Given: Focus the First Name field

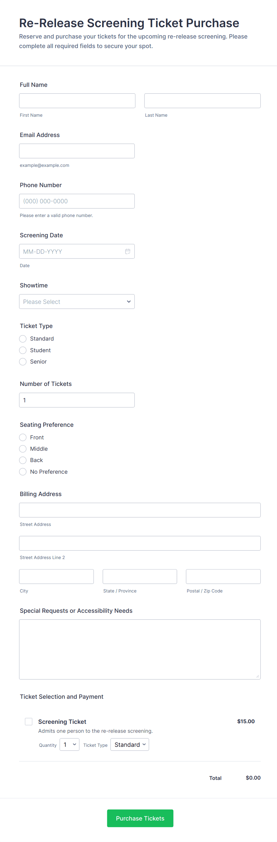Looking at the screenshot, I should click(77, 101).
